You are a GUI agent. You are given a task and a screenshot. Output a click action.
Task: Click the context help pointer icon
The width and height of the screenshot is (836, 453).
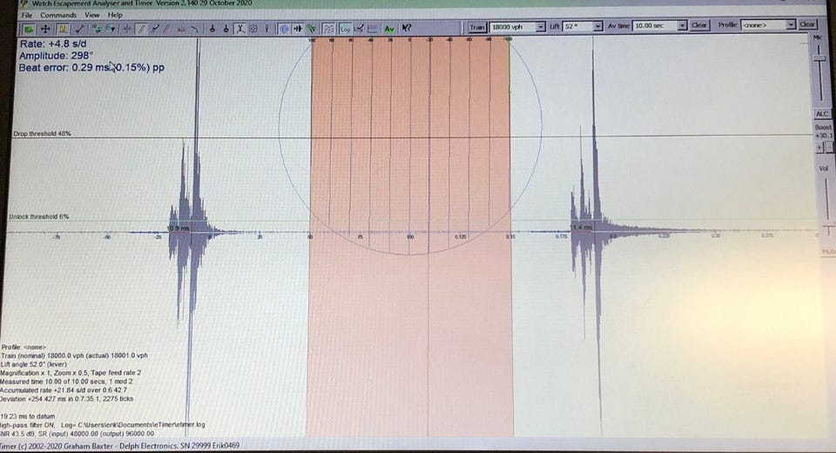click(x=407, y=28)
